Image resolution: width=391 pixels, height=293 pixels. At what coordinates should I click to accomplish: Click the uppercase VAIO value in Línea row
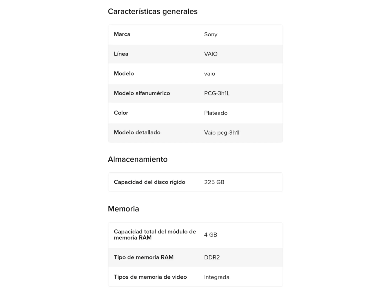point(211,54)
